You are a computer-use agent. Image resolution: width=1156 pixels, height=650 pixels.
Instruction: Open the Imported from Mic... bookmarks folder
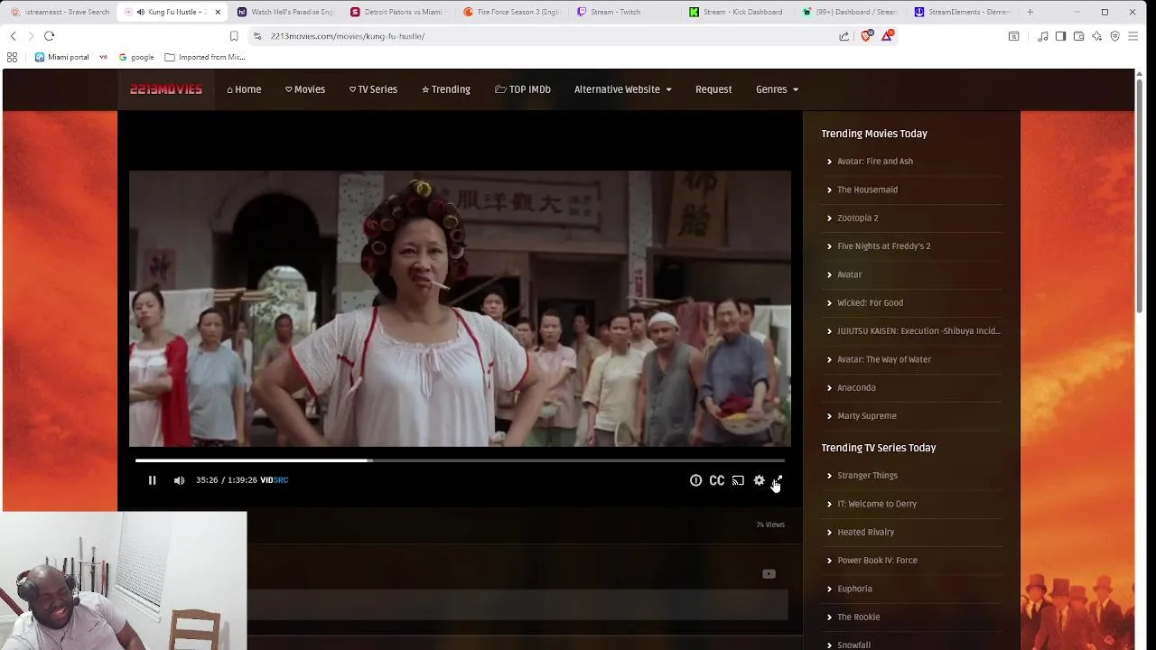pos(205,57)
